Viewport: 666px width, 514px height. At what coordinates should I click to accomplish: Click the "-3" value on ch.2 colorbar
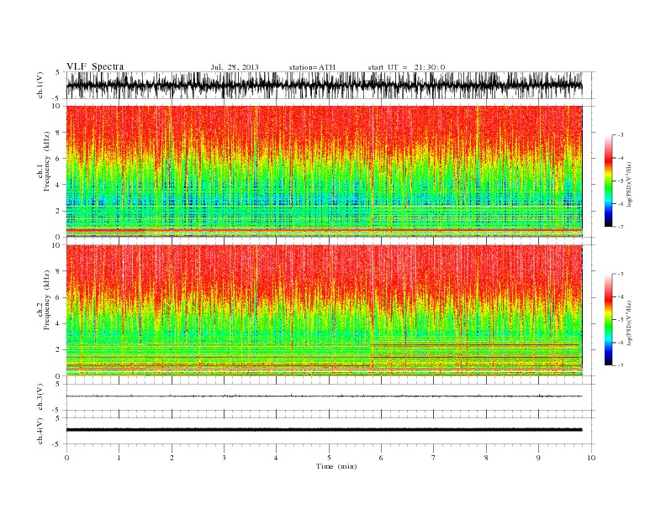pos(621,274)
